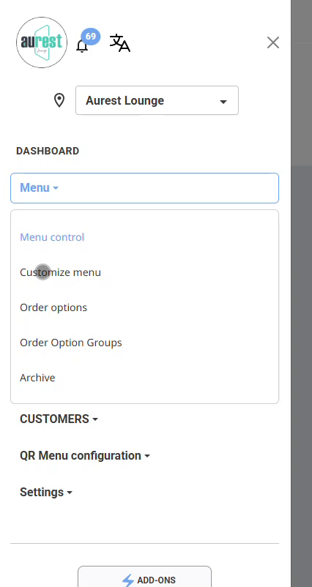The width and height of the screenshot is (312, 587).
Task: Click the location dropdown arrow
Action: (x=223, y=102)
